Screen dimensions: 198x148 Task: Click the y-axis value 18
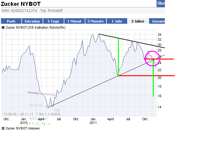coord(160,86)
